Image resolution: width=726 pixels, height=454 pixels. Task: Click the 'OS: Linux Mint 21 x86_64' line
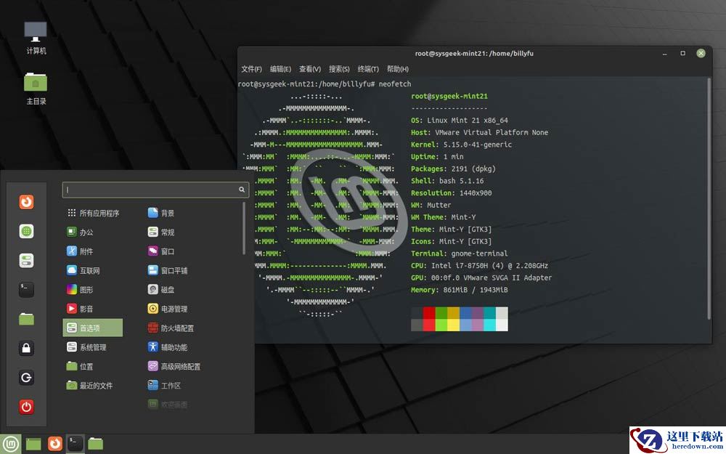pyautogui.click(x=460, y=121)
